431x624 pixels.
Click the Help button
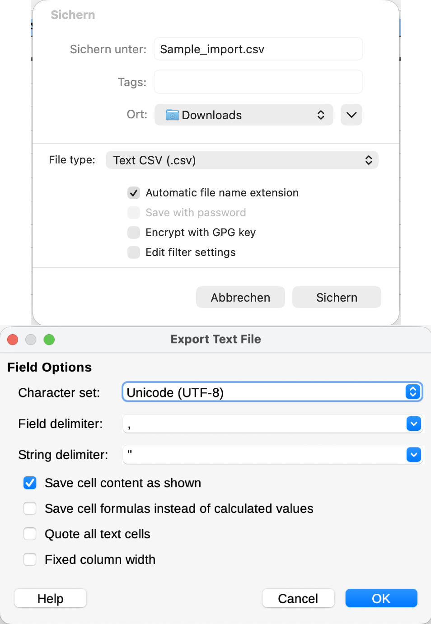tap(50, 598)
